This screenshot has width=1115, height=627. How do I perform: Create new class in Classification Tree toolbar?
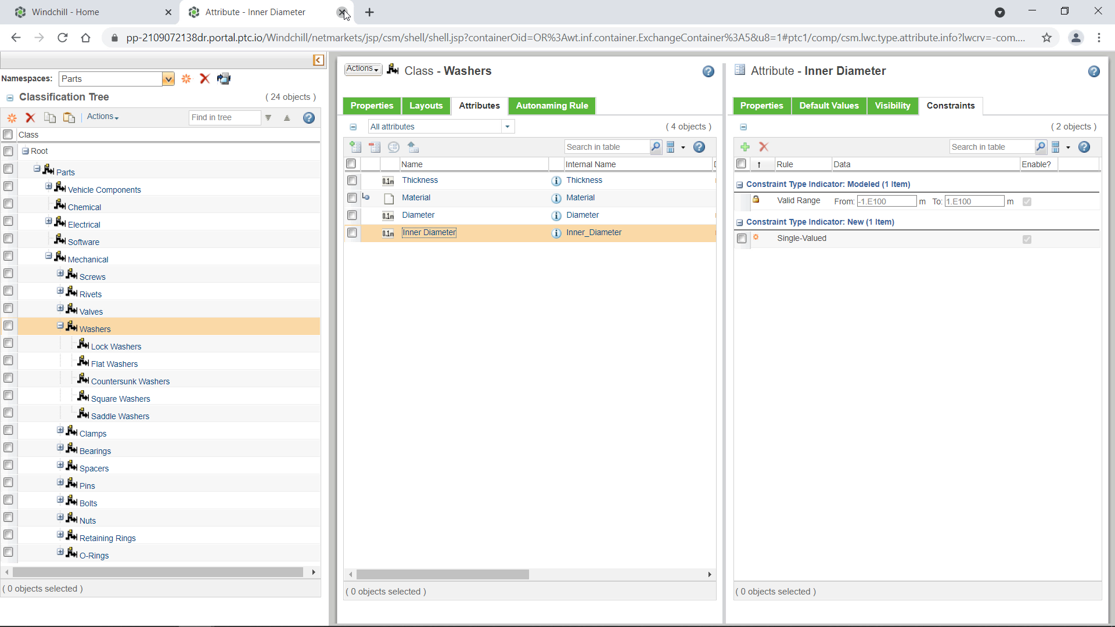[x=12, y=117]
